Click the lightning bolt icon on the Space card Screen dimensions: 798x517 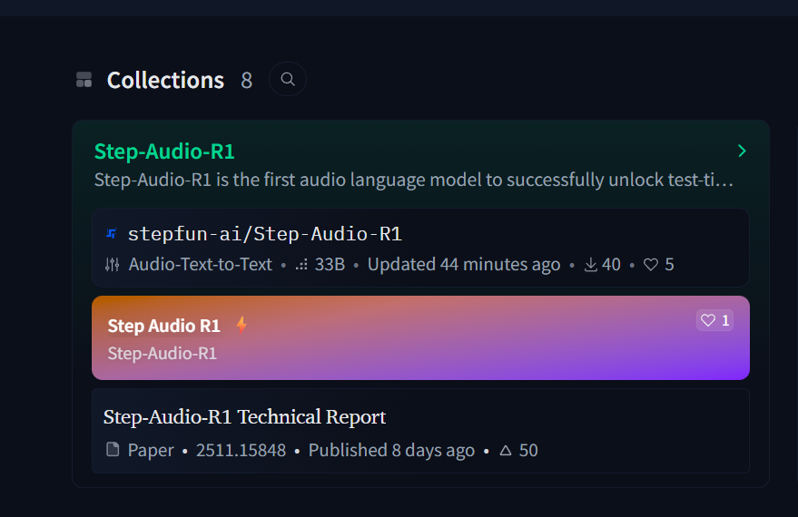tap(241, 325)
